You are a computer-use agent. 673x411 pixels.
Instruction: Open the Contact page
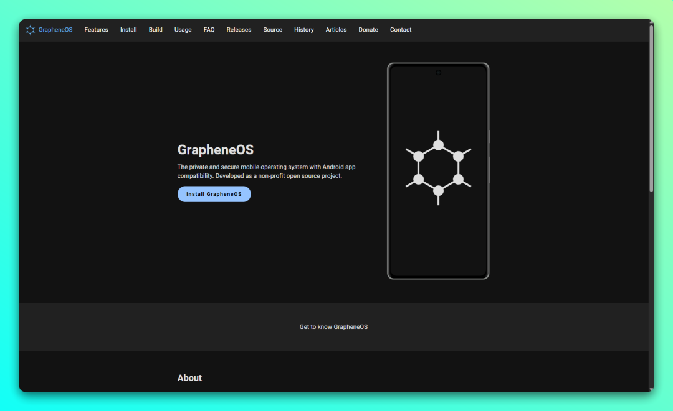[401, 30]
